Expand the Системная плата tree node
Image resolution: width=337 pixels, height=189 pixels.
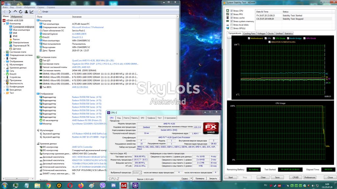(x=4, y=52)
